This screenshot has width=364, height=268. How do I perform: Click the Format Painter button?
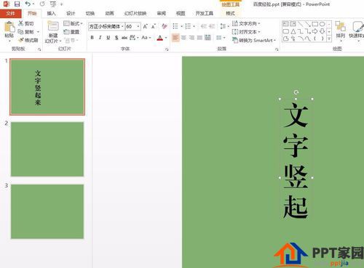[x=28, y=40]
